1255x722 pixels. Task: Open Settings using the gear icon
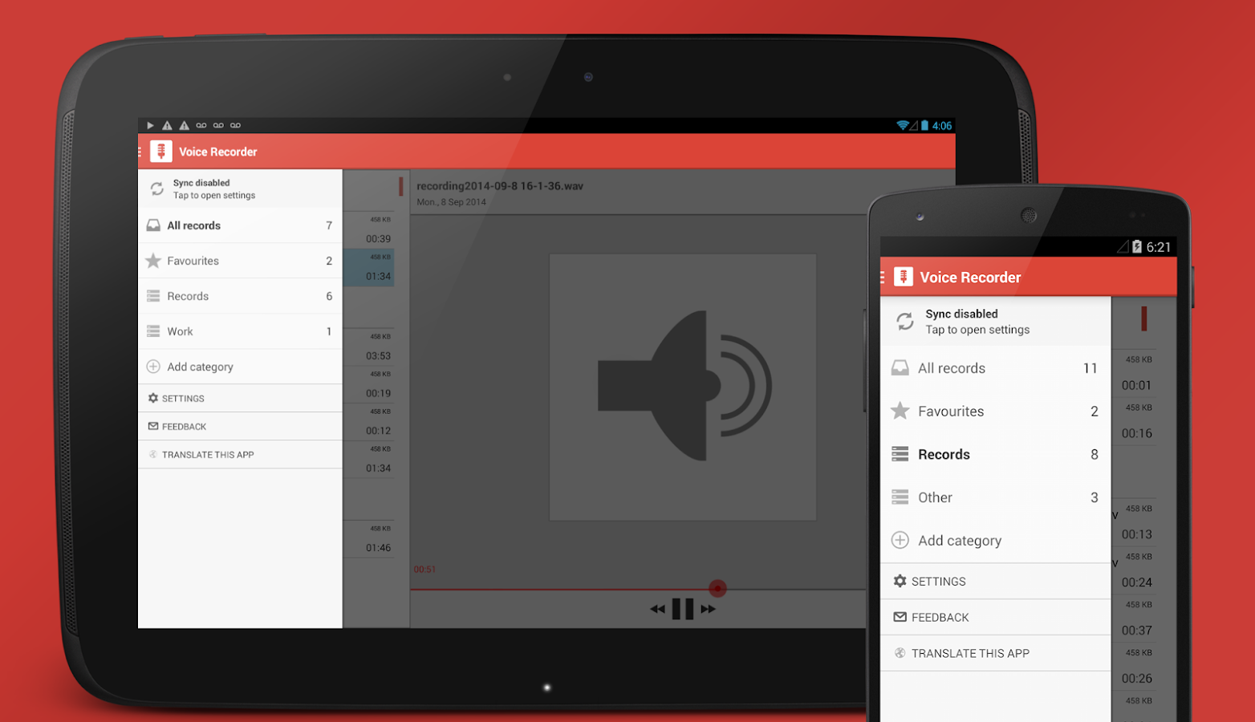click(x=153, y=398)
